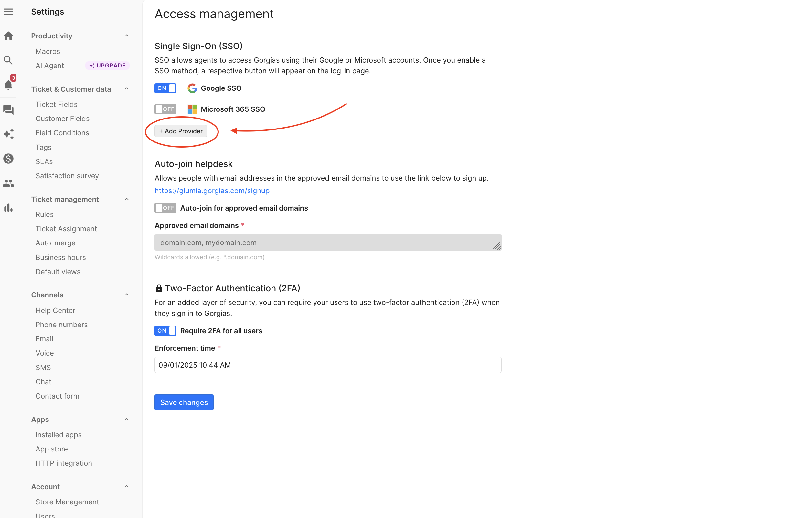The height and width of the screenshot is (518, 799).
Task: Open statistics bar chart icon
Action: point(8,208)
